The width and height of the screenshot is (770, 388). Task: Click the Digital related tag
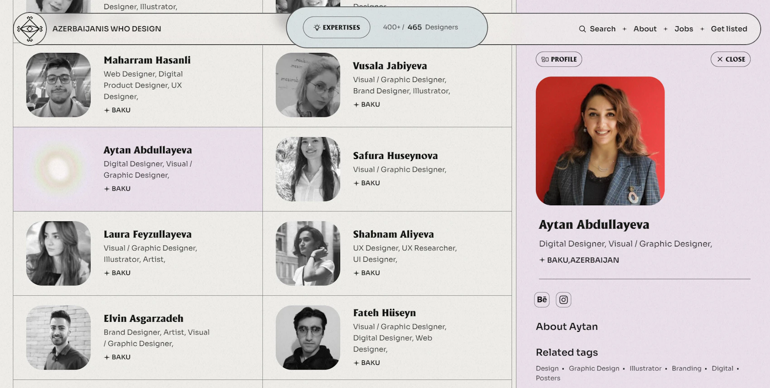(722, 369)
